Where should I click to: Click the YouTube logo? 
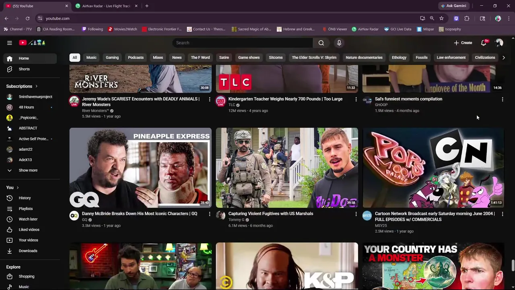coord(32,43)
